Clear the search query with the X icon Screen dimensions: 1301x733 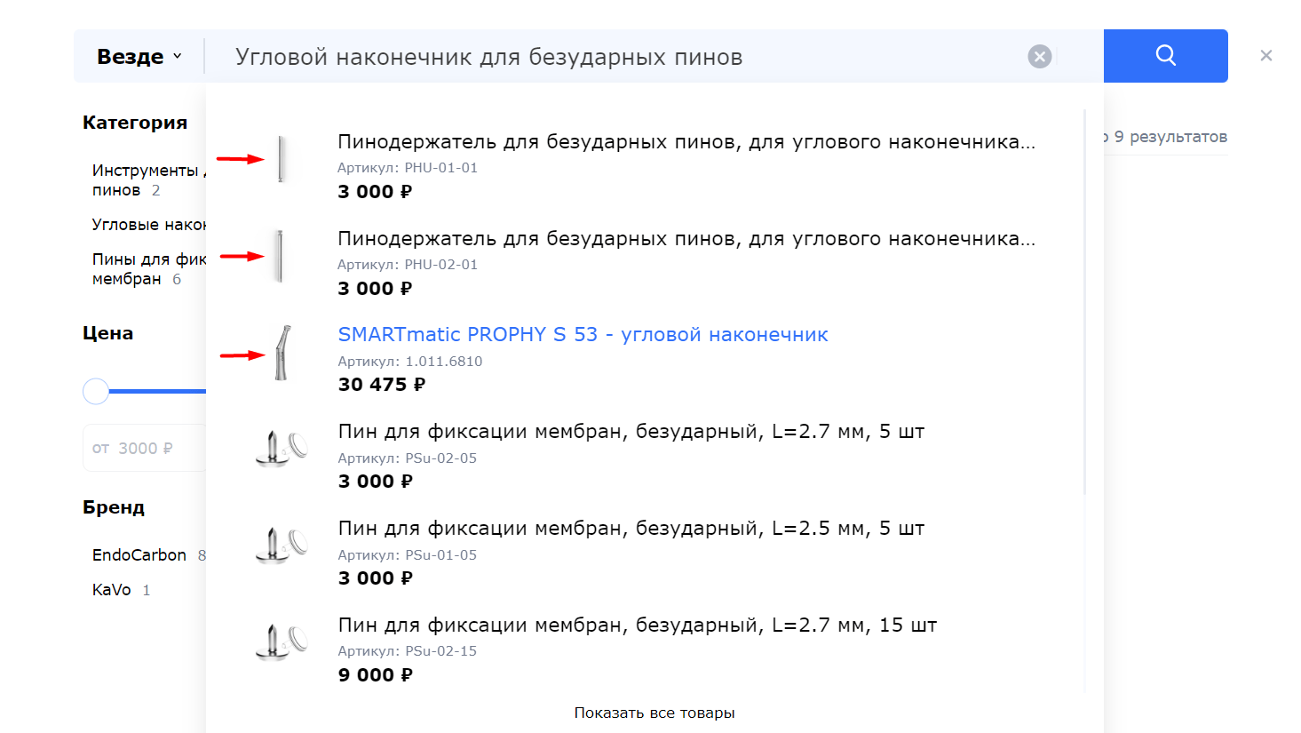click(1039, 57)
